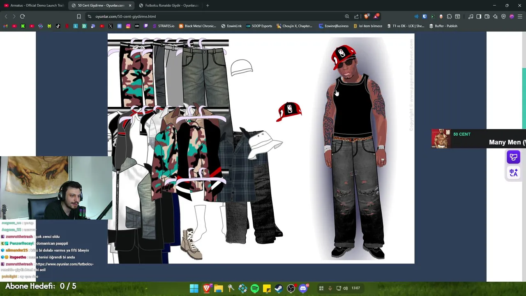The width and height of the screenshot is (526, 296).
Task: Pick the camouflage pants from the rack
Action: click(x=136, y=75)
